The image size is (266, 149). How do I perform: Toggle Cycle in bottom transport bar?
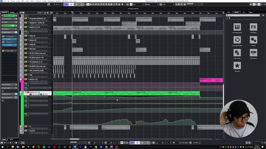point(132,143)
